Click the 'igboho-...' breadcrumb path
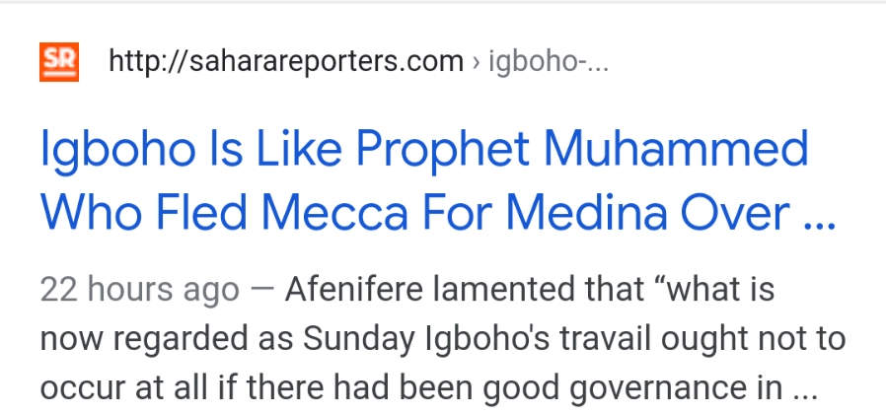 [x=549, y=63]
